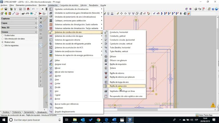The height and width of the screenshot is (123, 219).
Task: Click the Ventilador centrífugo en línea icon
Action: [106, 91]
